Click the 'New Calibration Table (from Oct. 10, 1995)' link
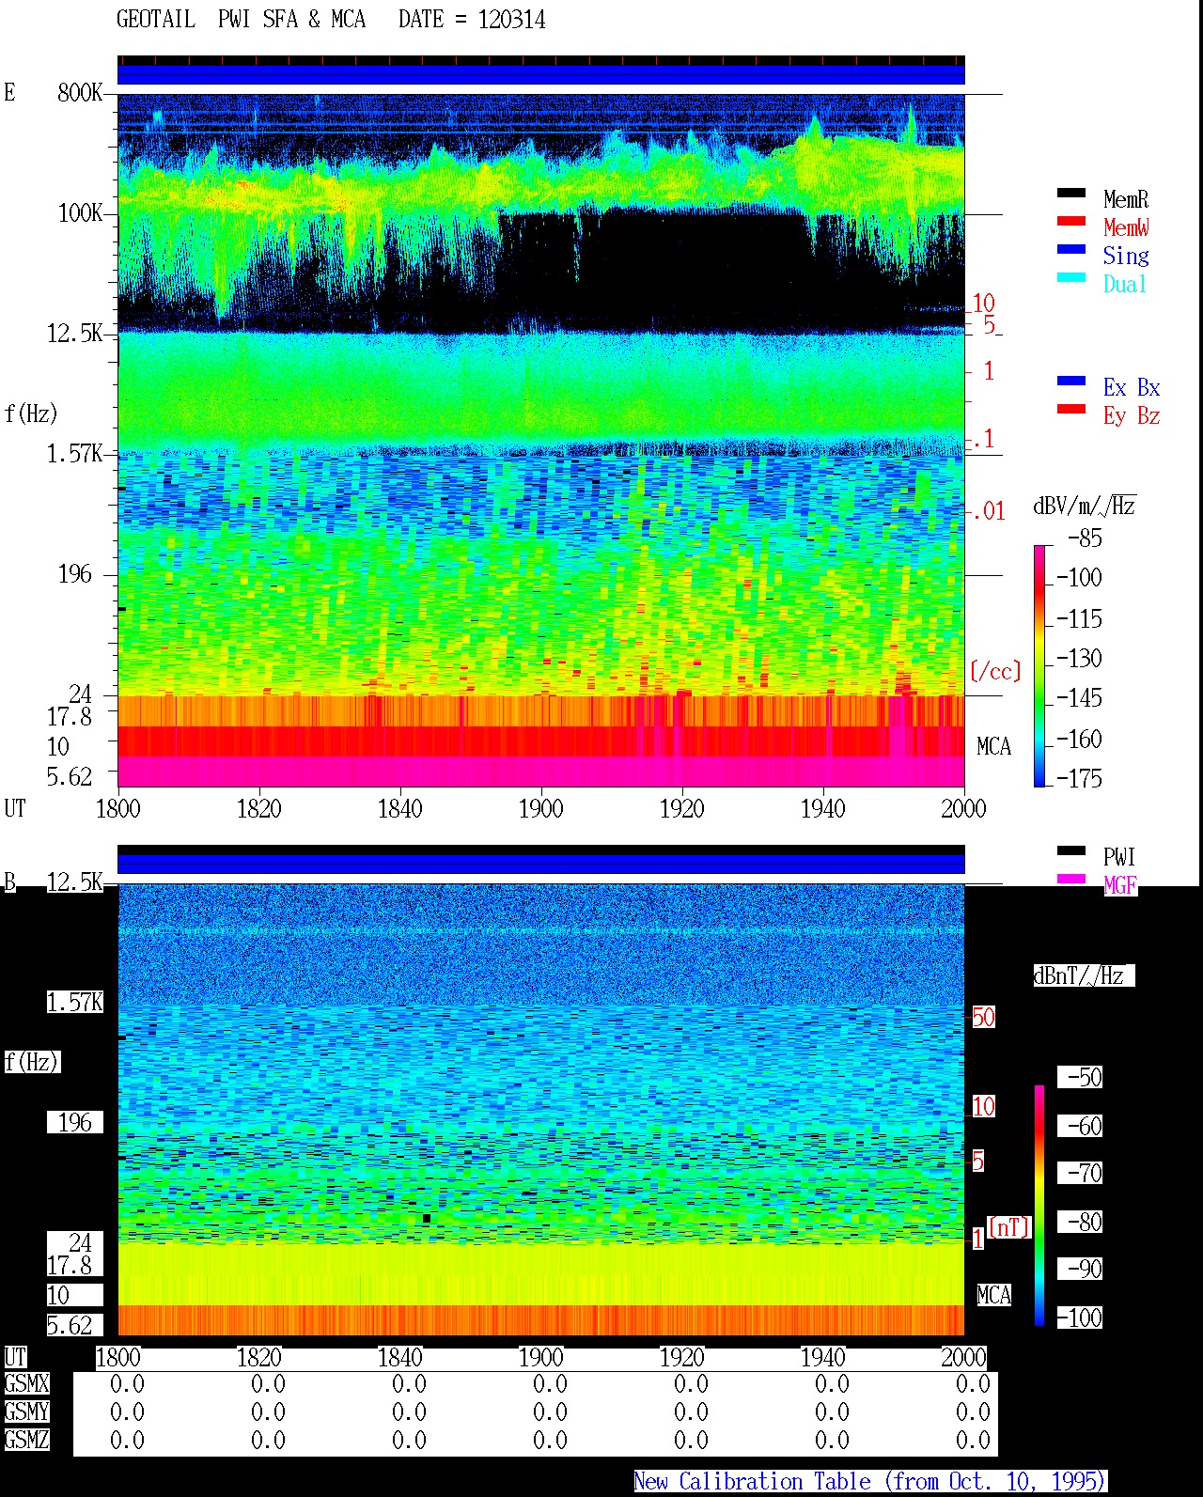 tap(869, 1482)
